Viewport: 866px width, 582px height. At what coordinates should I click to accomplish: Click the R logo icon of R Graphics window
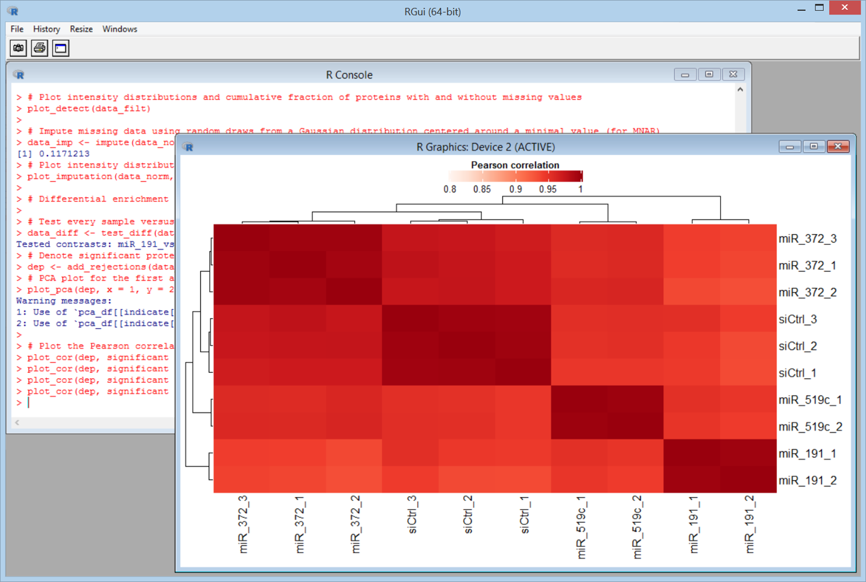189,147
